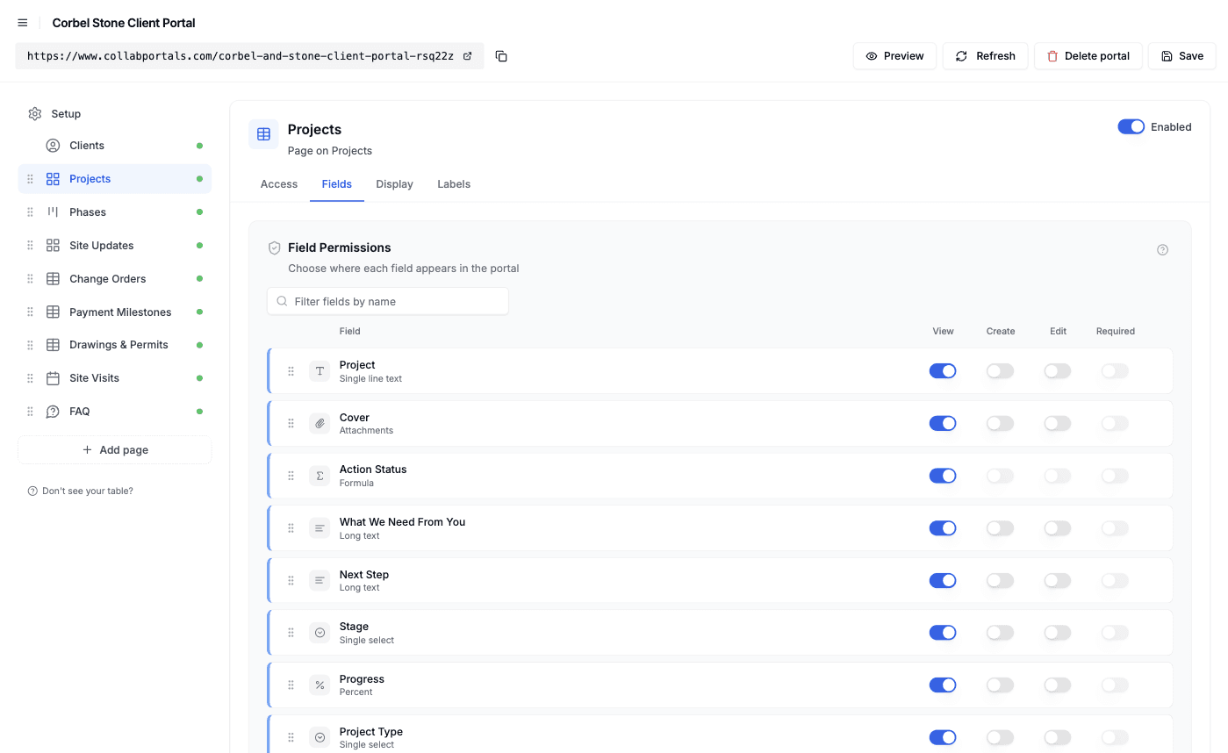Disable the Projects page Enabled toggle

1131,127
